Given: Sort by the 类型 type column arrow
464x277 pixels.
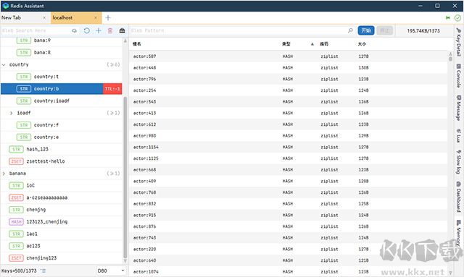Looking at the screenshot, I should point(312,44).
